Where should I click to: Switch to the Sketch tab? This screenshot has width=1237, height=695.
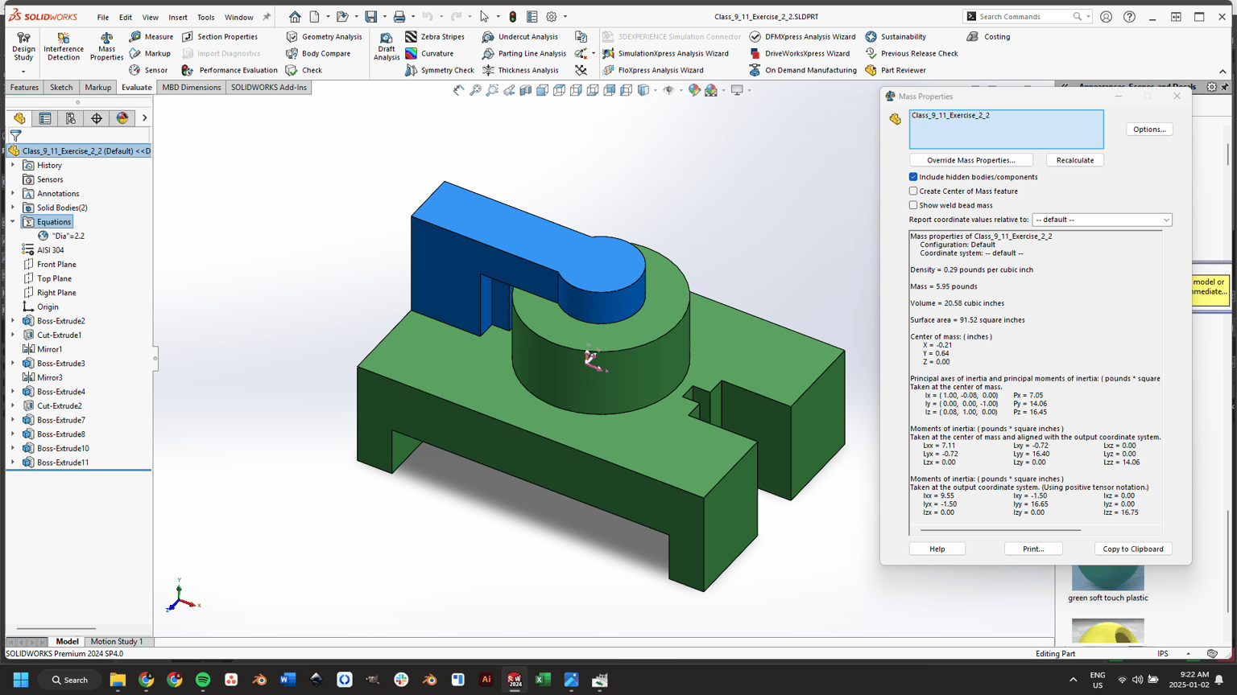(61, 87)
